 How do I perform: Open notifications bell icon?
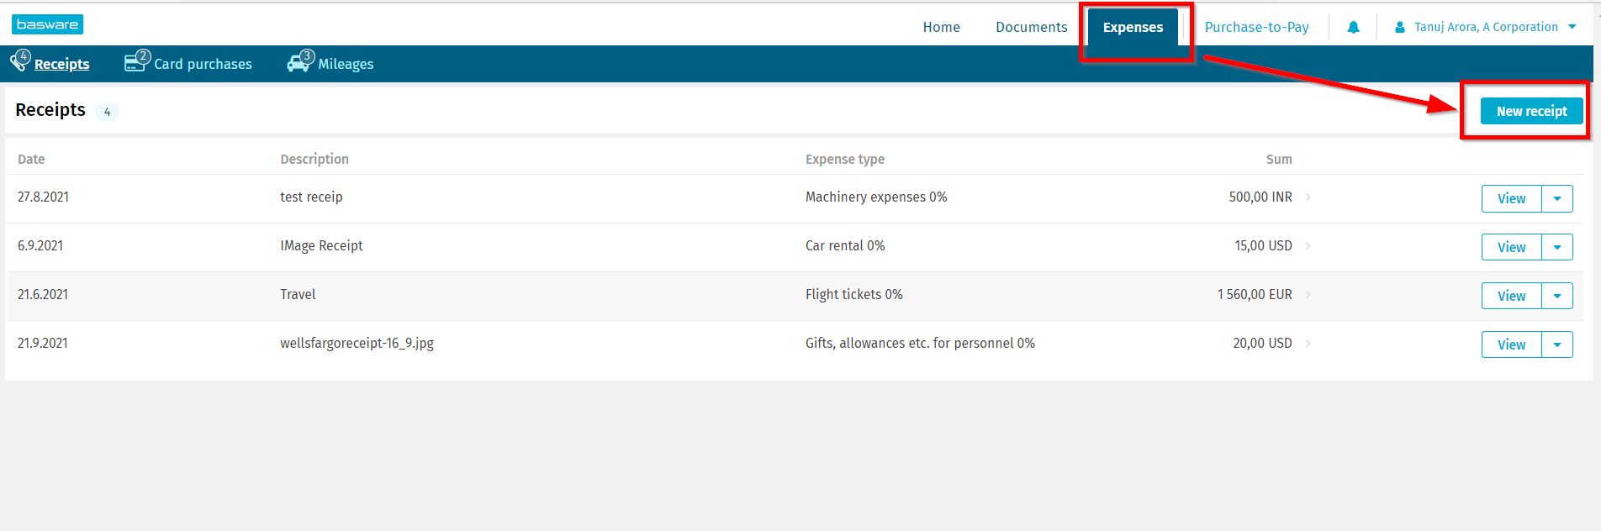click(x=1353, y=28)
